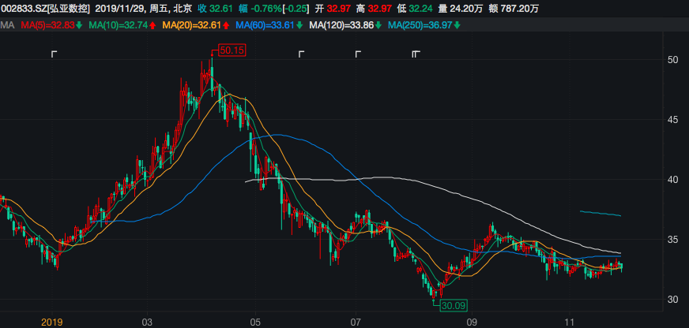Click the MA indicator label
The height and width of the screenshot is (328, 689).
(x=7, y=25)
